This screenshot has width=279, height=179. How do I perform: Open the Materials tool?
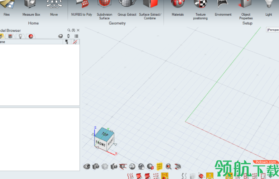[x=178, y=8]
